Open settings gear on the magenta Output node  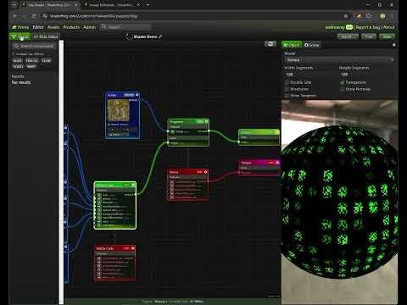point(277,163)
